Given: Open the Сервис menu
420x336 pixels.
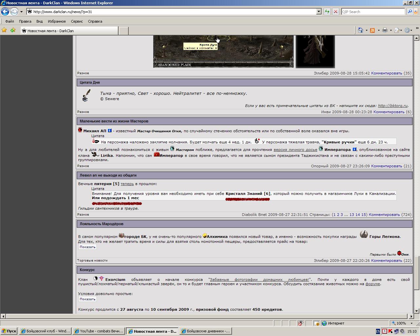Looking at the screenshot, I should (77, 21).
